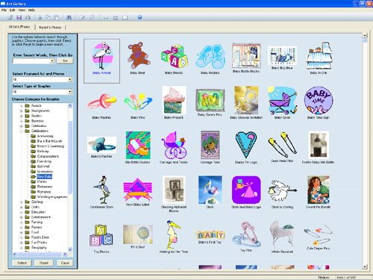373x280 pixels.
Task: Select the Bar & Bat Mitzvah subcategory
Action: coord(49,141)
